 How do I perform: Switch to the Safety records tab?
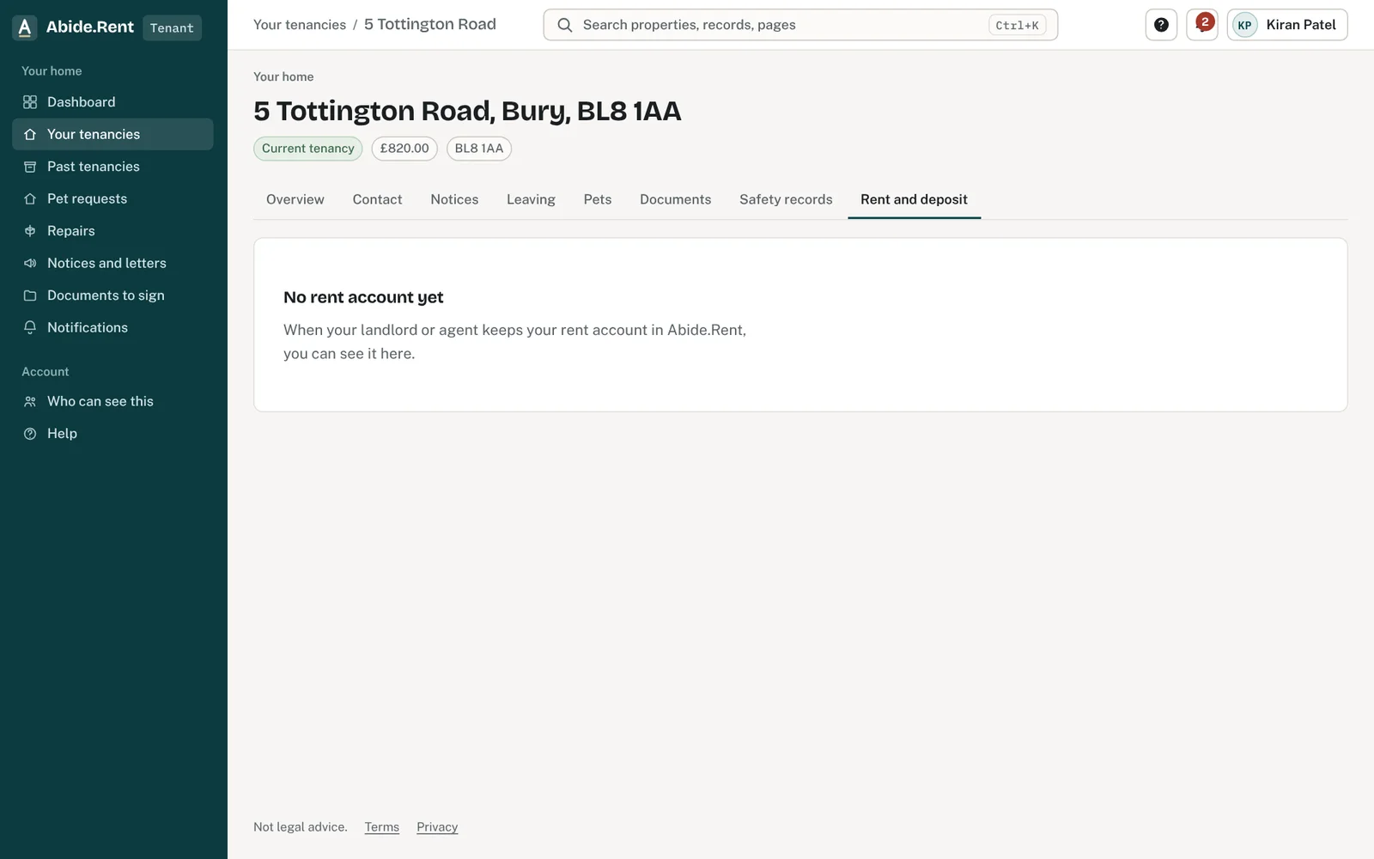(x=786, y=199)
